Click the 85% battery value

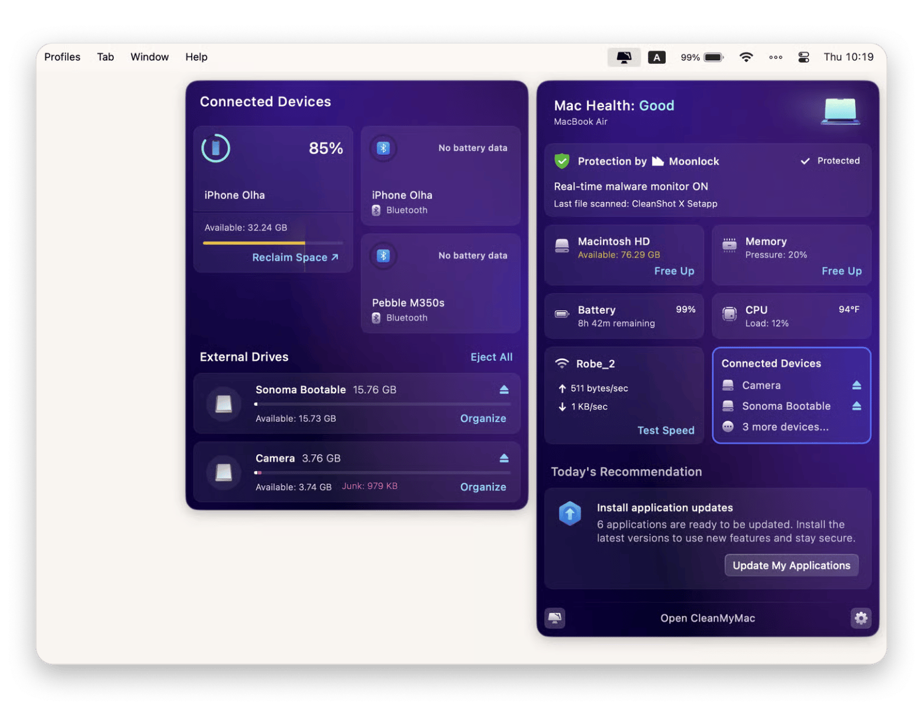(326, 148)
